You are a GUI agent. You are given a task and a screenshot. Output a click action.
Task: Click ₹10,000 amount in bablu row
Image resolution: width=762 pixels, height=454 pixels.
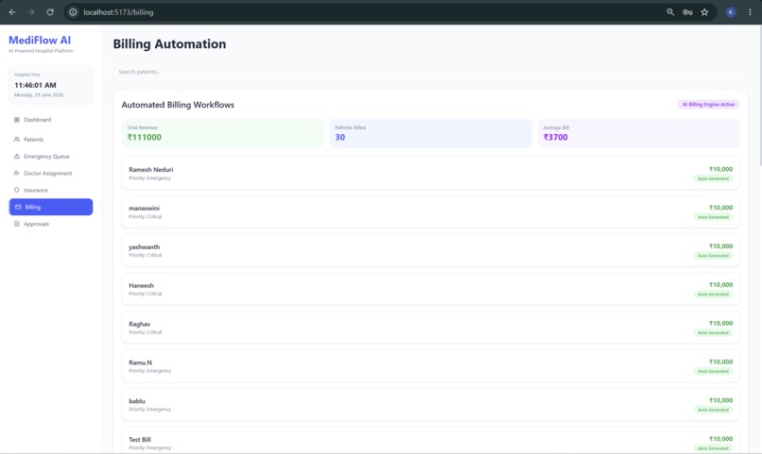point(720,400)
